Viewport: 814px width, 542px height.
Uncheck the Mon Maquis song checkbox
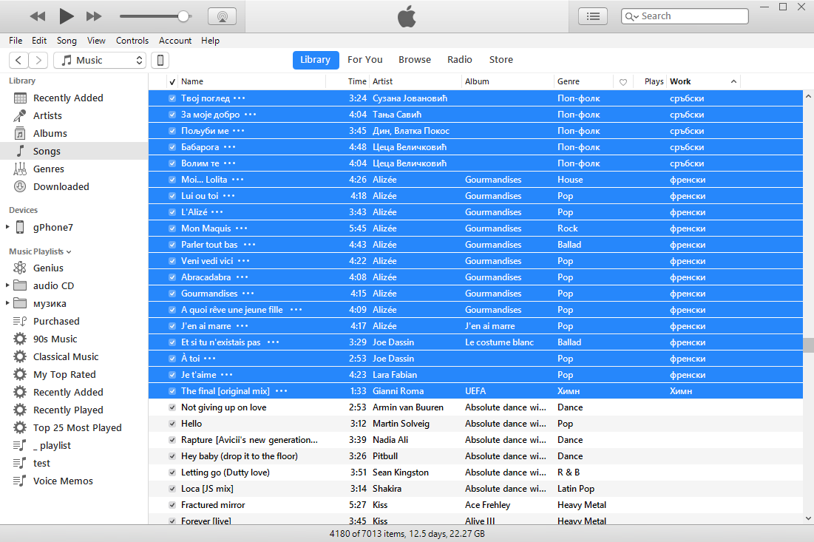[172, 228]
